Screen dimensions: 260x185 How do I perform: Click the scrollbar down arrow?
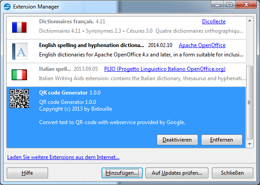coord(250,144)
